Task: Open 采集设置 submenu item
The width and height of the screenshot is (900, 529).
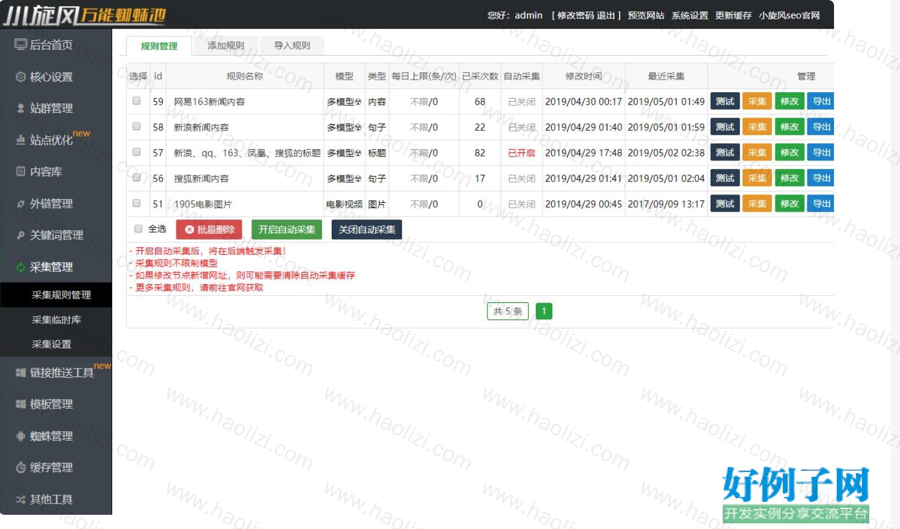Action: pos(56,344)
